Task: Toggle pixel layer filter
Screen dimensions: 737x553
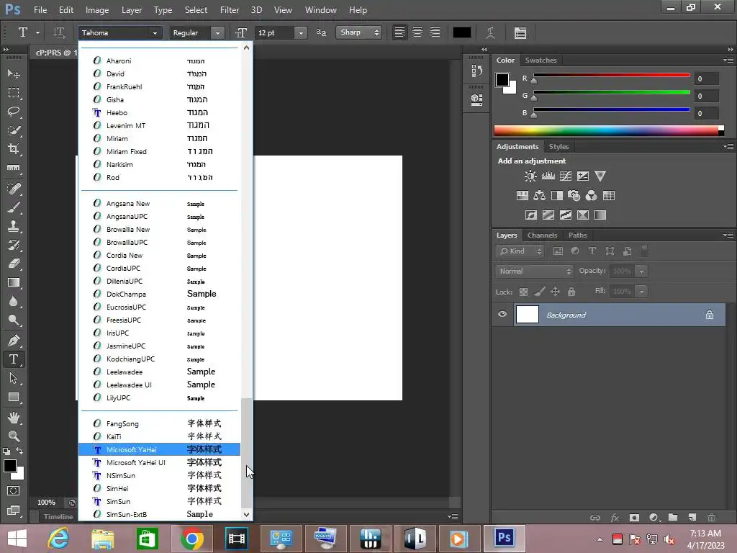Action: tap(558, 251)
